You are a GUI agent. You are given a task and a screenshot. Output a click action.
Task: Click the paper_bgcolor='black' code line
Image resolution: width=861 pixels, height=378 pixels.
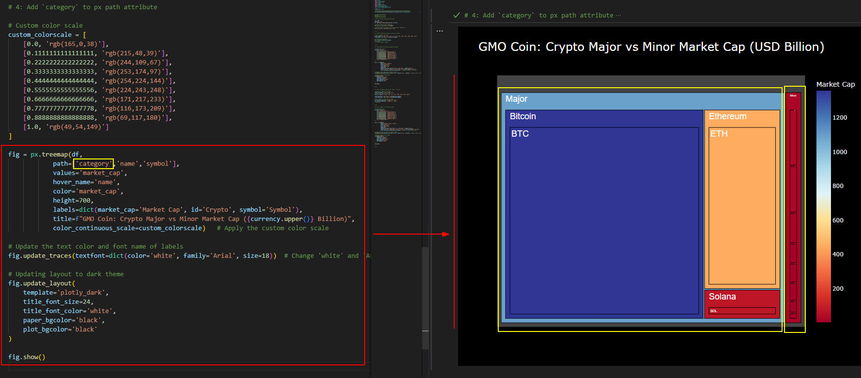[x=64, y=320]
